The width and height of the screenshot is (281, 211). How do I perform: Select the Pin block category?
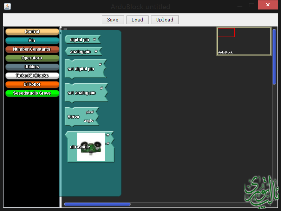pos(32,40)
